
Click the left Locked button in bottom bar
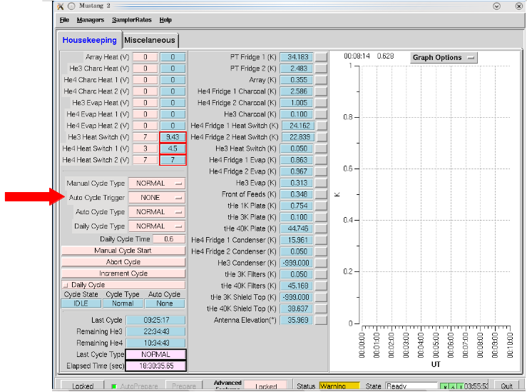click(83, 386)
